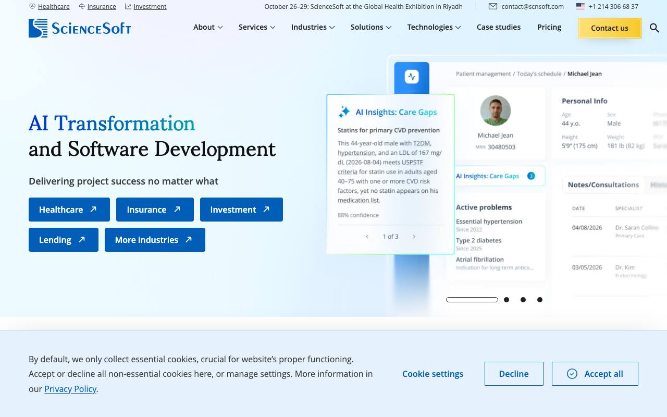Viewport: 667px width, 417px height.
Task: Expand the Technologies menu
Action: coord(434,27)
